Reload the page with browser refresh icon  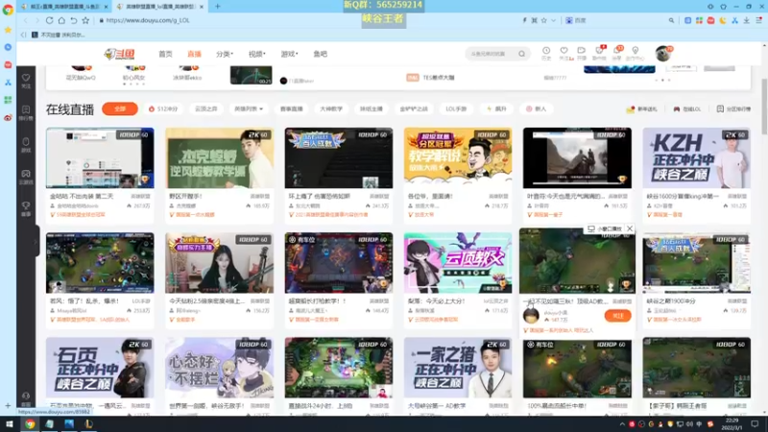[50, 20]
